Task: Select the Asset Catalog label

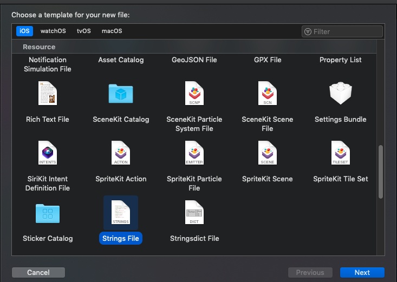Action: coord(121,60)
